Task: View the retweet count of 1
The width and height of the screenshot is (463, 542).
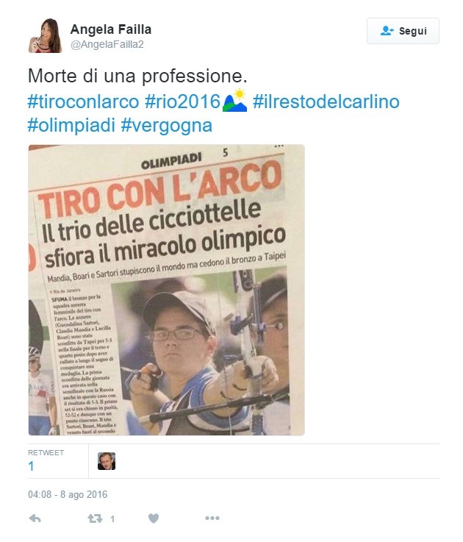Action: point(46,461)
